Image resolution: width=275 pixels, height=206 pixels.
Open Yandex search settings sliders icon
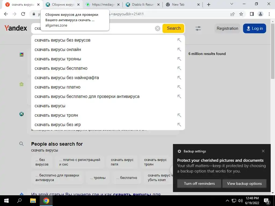point(198,28)
